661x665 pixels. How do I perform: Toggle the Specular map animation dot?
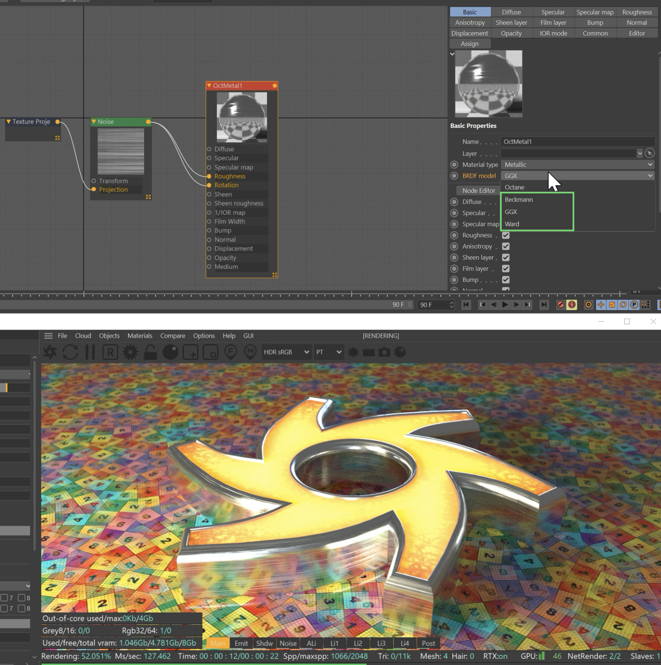point(454,224)
